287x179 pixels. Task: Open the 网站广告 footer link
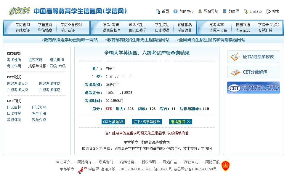[x=170, y=162]
